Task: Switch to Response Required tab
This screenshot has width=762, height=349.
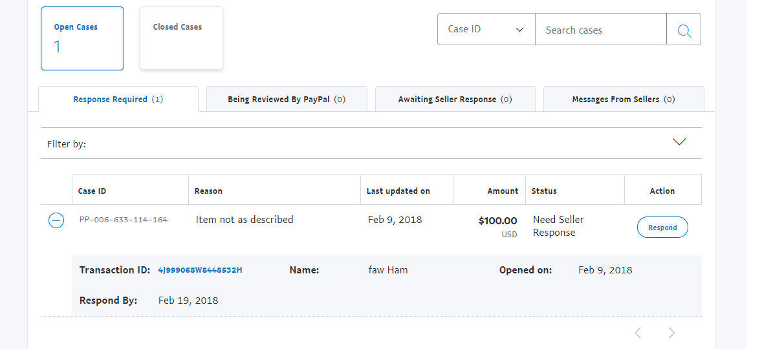Action: click(118, 100)
